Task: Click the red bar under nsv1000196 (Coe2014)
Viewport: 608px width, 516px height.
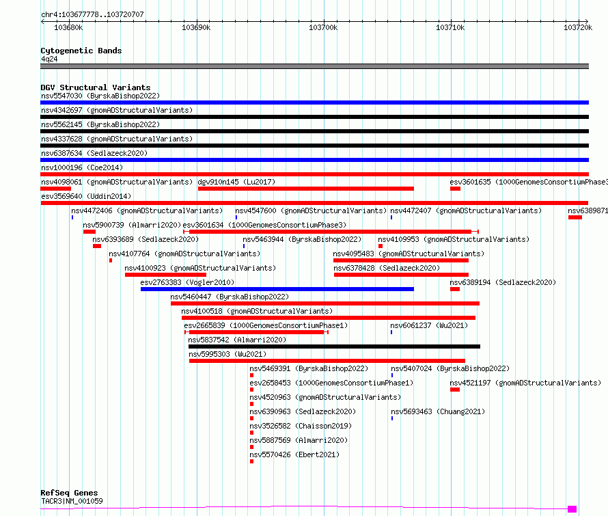Action: pos(314,174)
